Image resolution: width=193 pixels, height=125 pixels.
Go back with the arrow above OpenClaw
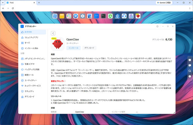pyautogui.click(x=53, y=33)
